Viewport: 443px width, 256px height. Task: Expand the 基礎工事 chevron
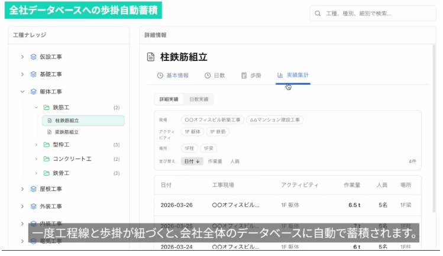22,74
